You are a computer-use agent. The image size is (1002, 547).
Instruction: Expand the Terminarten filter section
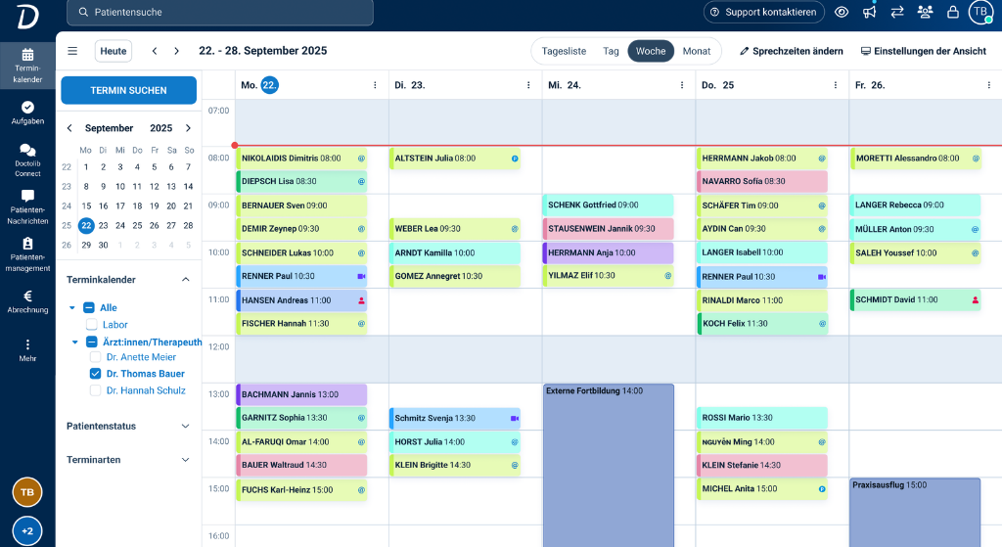[x=186, y=460]
